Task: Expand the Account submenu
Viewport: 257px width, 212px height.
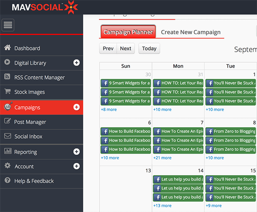Action: tap(77, 166)
